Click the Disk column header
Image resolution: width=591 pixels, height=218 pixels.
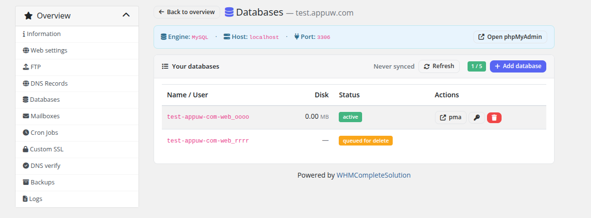pyautogui.click(x=322, y=95)
